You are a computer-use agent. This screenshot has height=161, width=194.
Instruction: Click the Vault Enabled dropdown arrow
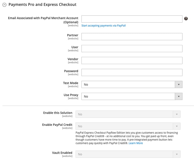(x=177, y=154)
